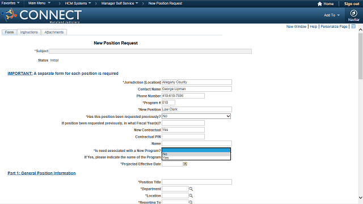Image resolution: width=363 pixels, height=204 pixels.
Task: Click the CONNECT Maryland Judiciary logo
Action: [x=41, y=15]
